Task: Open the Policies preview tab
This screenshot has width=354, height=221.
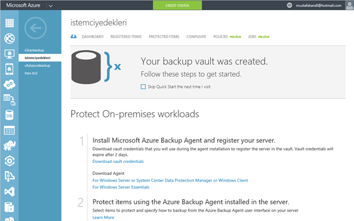Action: pyautogui.click(x=227, y=37)
